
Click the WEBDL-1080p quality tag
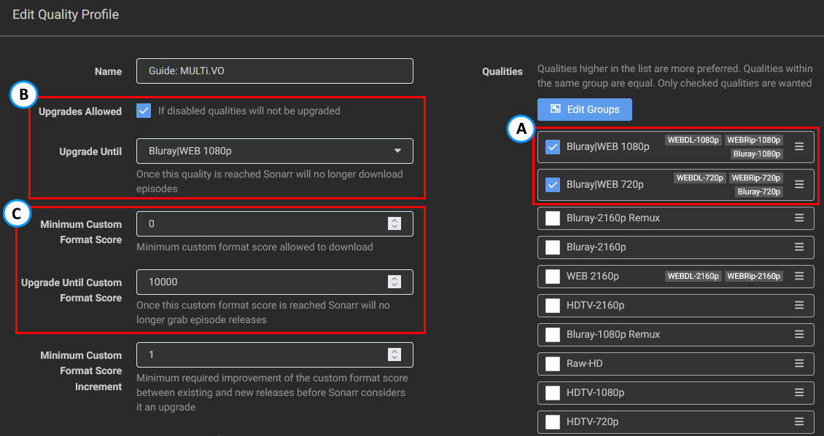tap(693, 140)
